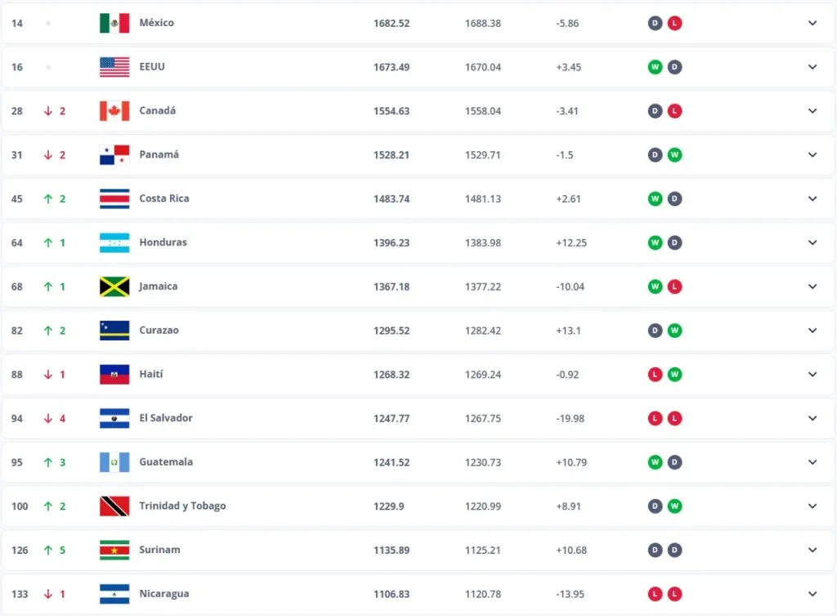Screen dimensions: 837x616
Task: Click the Jamaica flag icon
Action: [114, 286]
